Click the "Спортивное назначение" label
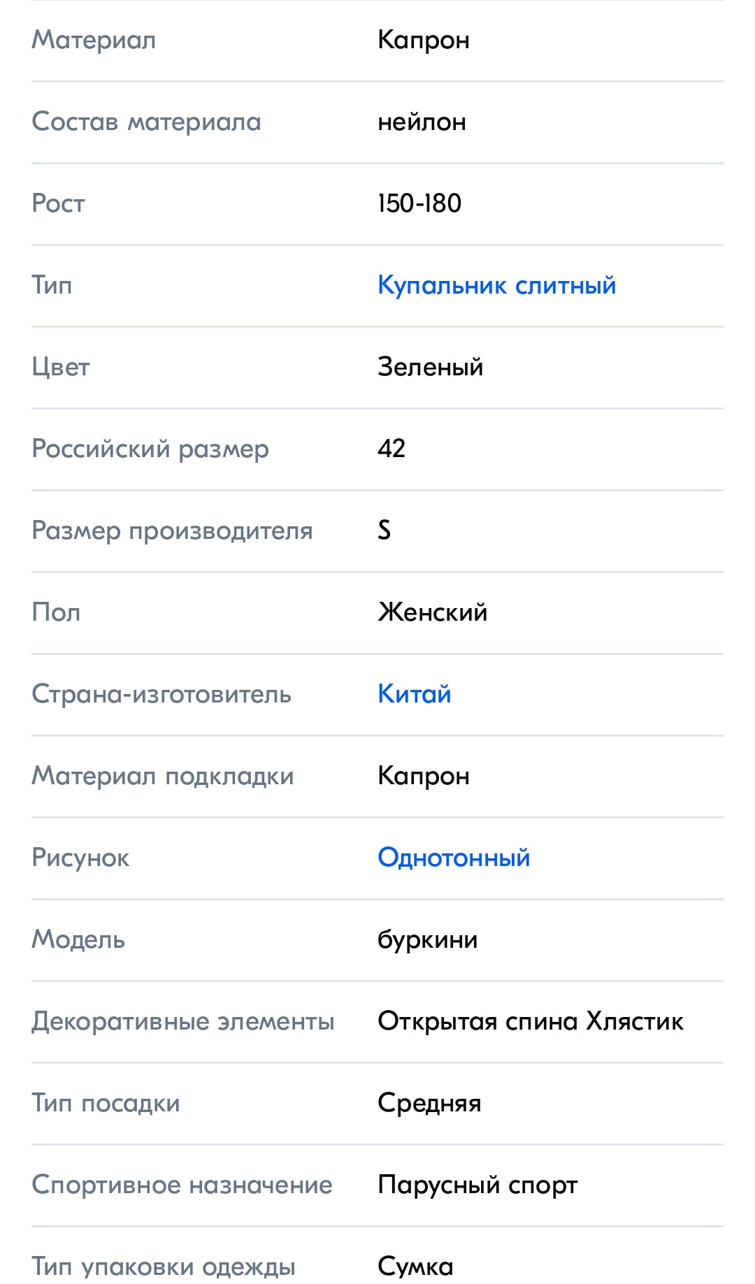 (x=182, y=1185)
